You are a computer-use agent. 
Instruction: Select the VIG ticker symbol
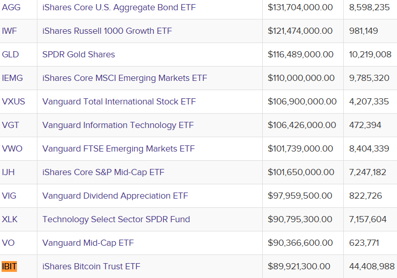[x=9, y=196]
